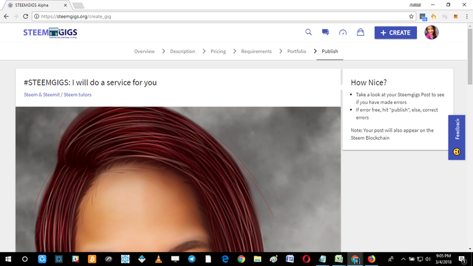Open Chrome three-dot menu

pos(467,17)
